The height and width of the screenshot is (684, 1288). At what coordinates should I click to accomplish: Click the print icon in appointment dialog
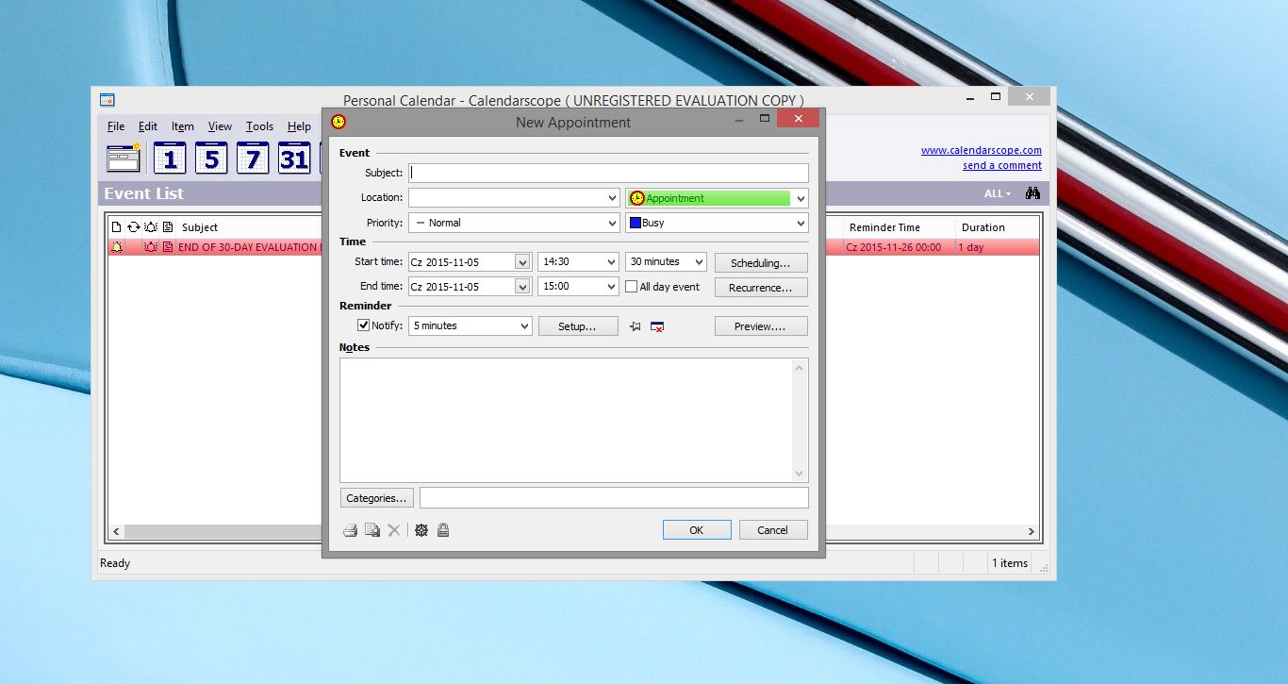coord(350,530)
